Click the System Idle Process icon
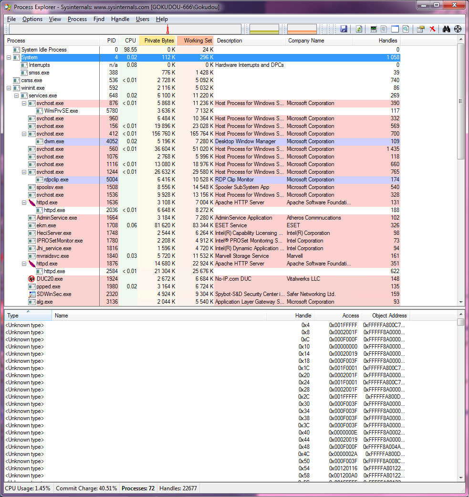Screen dimensions: 469x497 coord(17,50)
